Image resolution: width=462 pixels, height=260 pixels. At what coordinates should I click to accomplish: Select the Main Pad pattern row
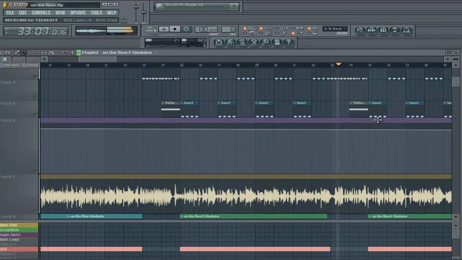[x=19, y=225]
